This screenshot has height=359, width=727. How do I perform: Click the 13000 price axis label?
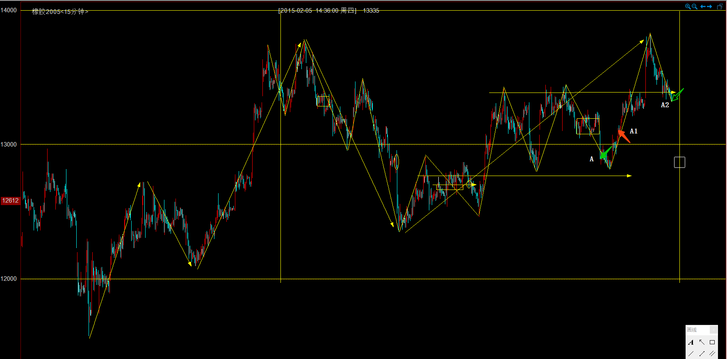pyautogui.click(x=9, y=145)
